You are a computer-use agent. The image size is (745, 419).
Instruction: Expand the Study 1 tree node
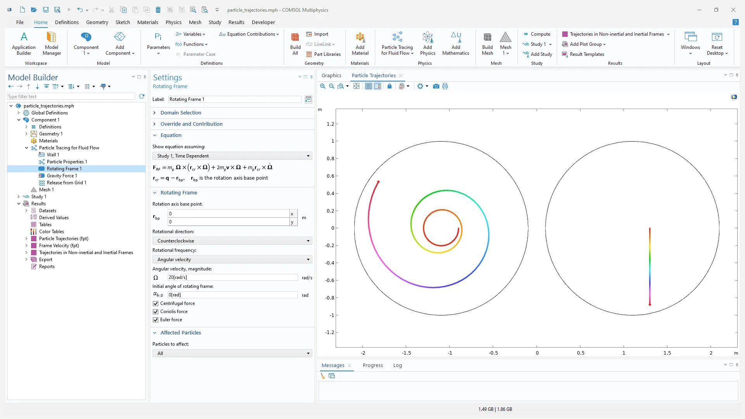[x=19, y=197]
